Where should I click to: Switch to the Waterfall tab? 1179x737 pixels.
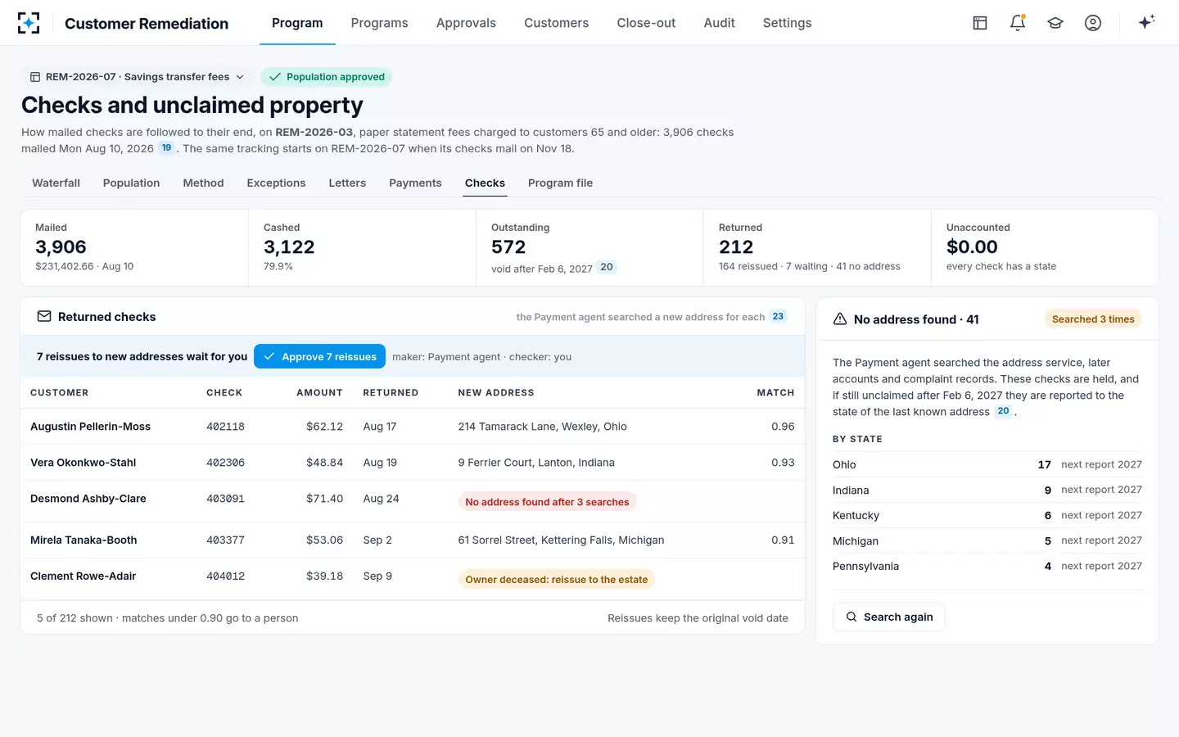(56, 183)
